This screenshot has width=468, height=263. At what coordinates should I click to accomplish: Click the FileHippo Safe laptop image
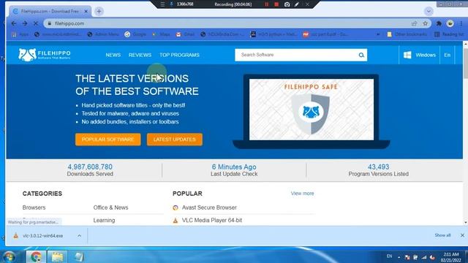(x=312, y=111)
